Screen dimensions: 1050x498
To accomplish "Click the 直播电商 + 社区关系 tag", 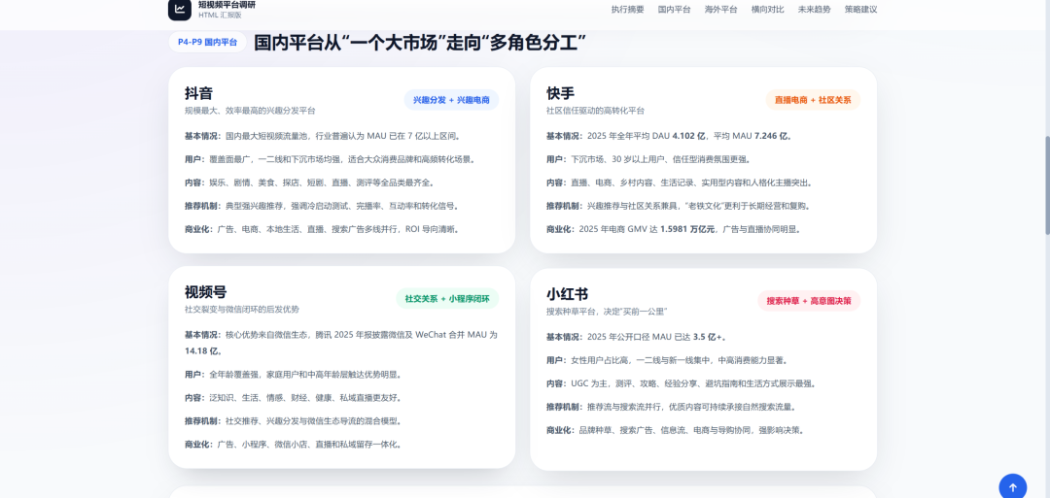I will point(813,100).
